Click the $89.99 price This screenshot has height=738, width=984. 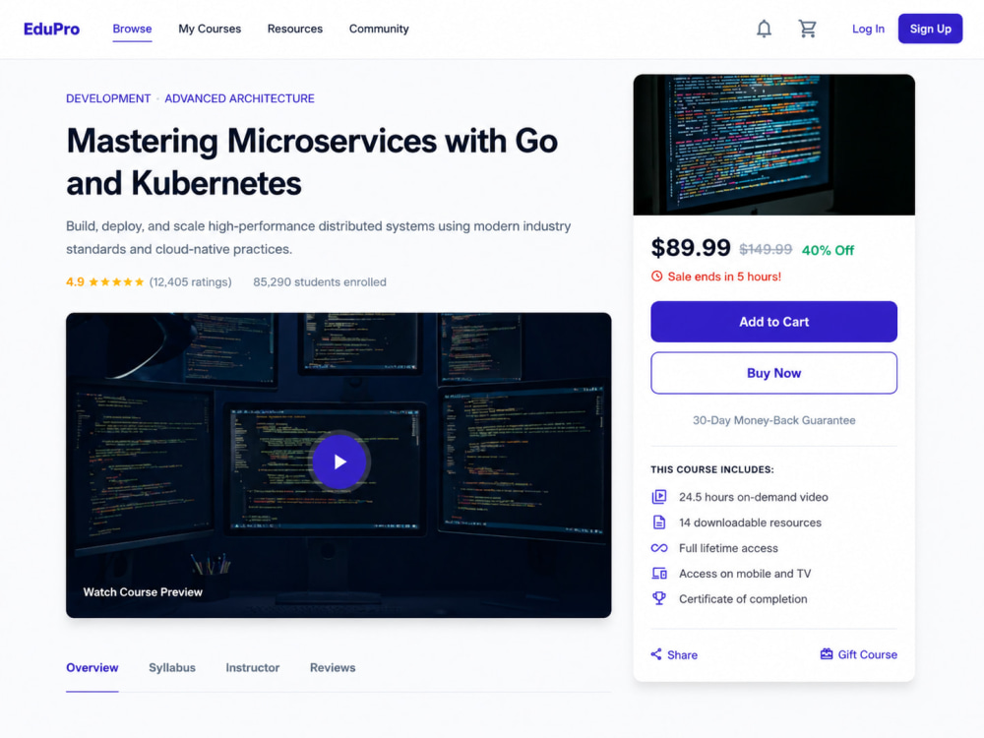click(691, 248)
